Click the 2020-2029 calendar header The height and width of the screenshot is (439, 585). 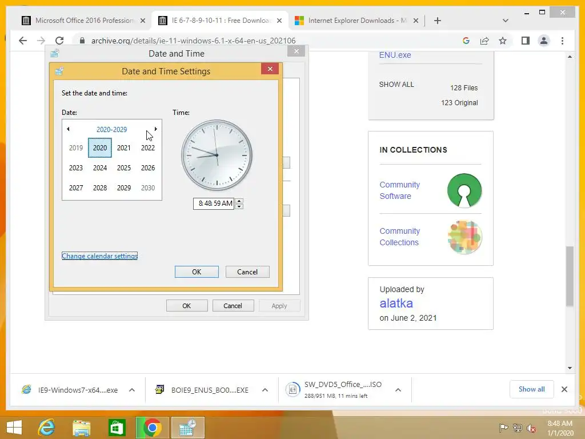(x=111, y=130)
